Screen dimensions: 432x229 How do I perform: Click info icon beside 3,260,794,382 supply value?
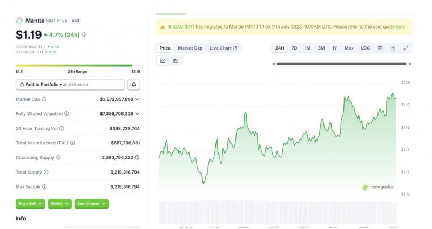point(137,157)
